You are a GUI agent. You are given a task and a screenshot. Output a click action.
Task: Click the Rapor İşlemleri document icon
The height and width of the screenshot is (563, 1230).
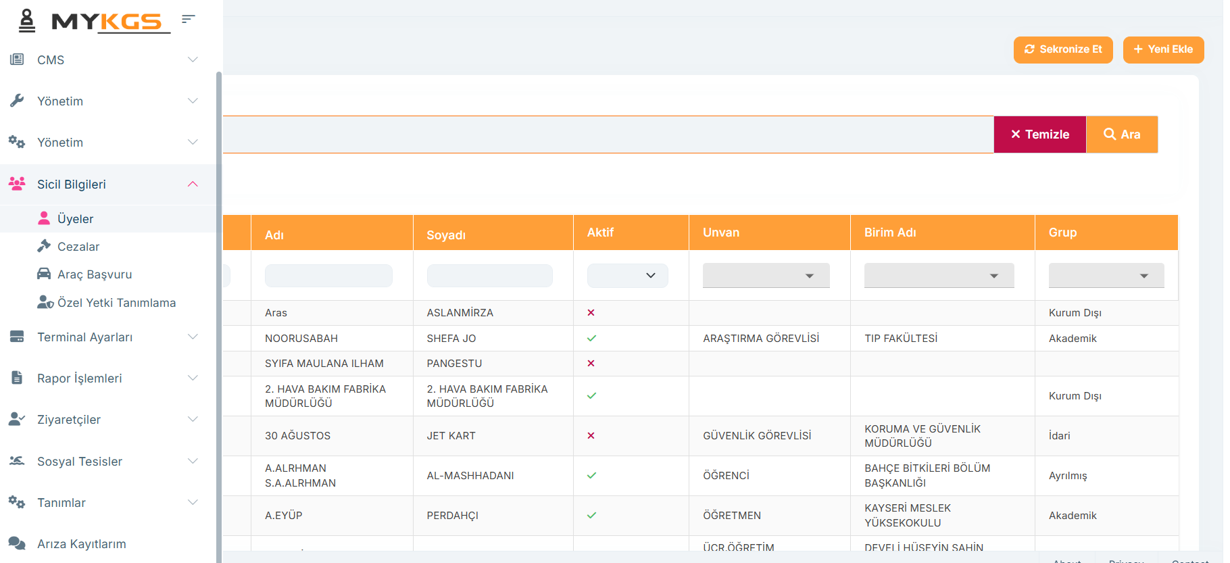pyautogui.click(x=17, y=378)
